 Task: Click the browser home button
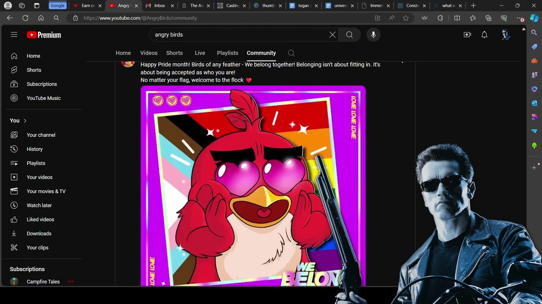(x=41, y=18)
